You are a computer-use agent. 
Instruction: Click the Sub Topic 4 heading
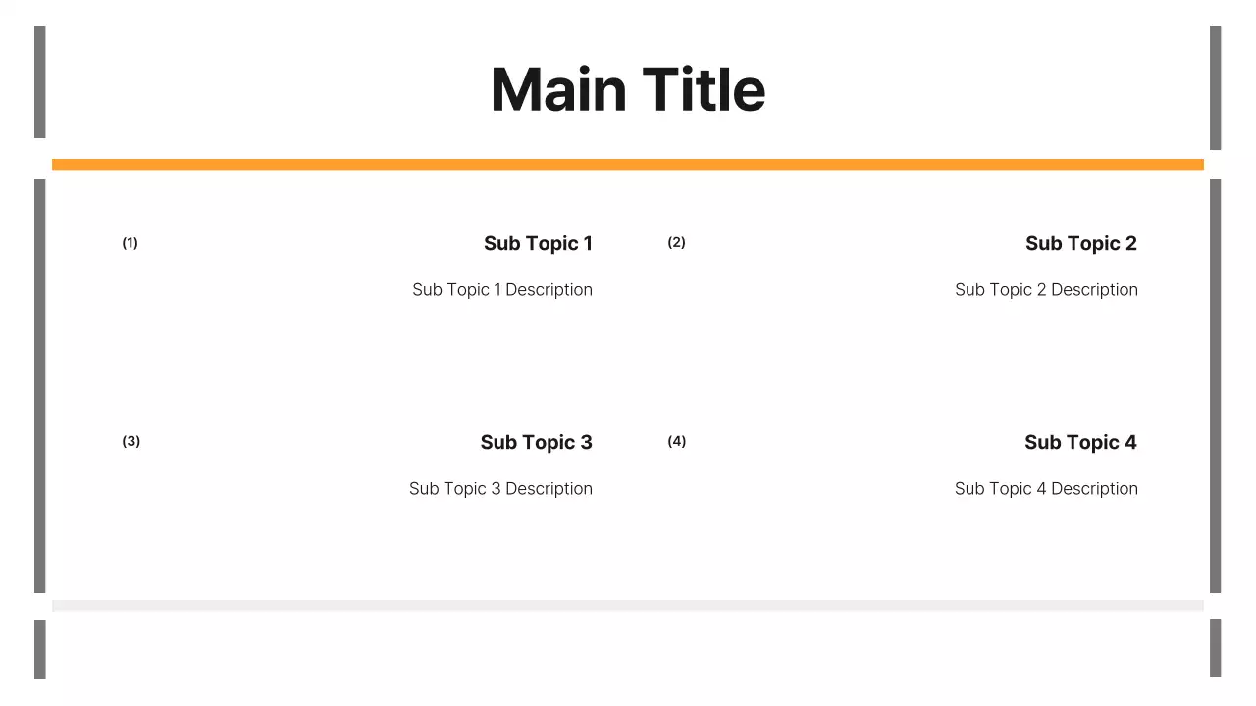[x=1080, y=442]
